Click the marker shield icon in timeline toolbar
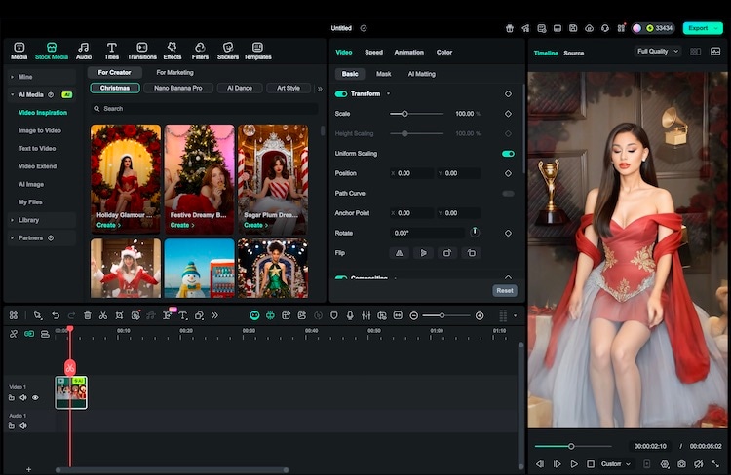This screenshot has height=475, width=731. 333,315
